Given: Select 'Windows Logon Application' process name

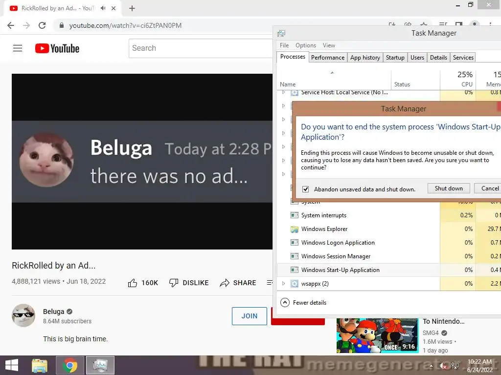Looking at the screenshot, I should (338, 243).
